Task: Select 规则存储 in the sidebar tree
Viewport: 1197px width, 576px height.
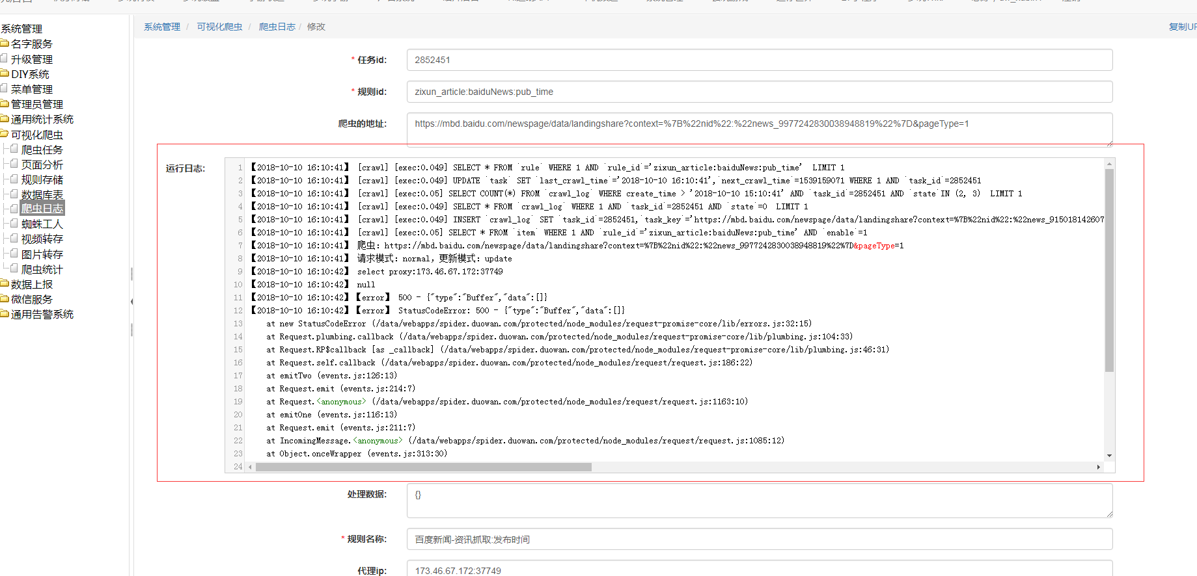Action: point(42,179)
